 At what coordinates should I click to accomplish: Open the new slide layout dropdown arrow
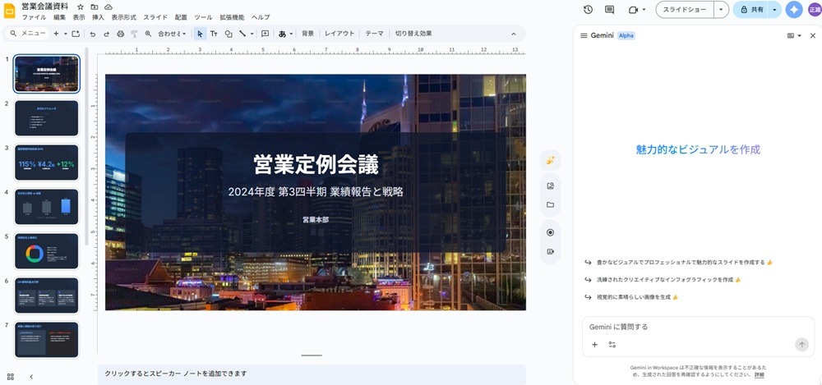click(66, 34)
